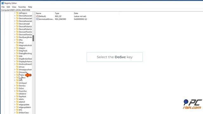This screenshot has height=114, width=203.
Task: Open the File menu
Action: pyautogui.click(x=3, y=7)
